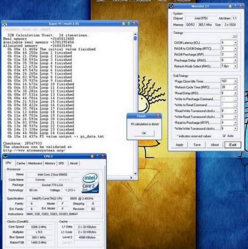Click the '365.1 MHz' memory value in MemSet
This screenshot has width=248, height=249.
205,25
